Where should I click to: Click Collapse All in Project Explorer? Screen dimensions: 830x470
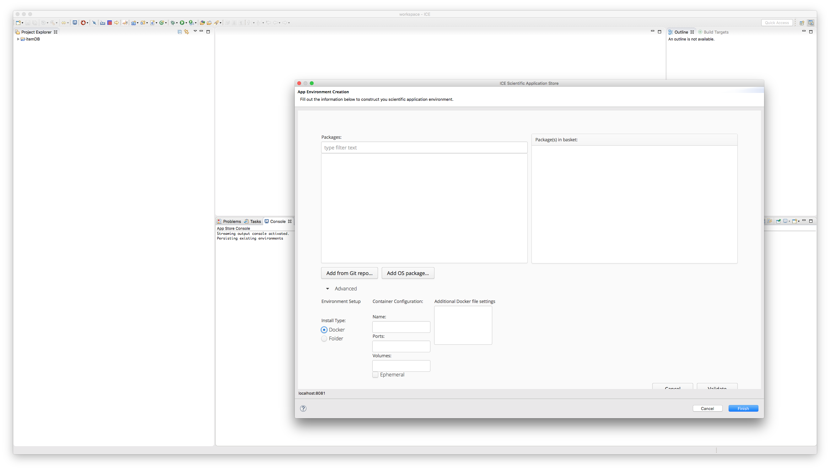coord(180,32)
